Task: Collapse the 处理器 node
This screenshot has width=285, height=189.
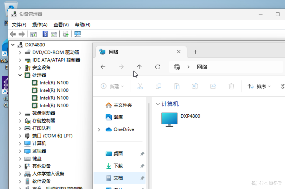Action: [20, 75]
